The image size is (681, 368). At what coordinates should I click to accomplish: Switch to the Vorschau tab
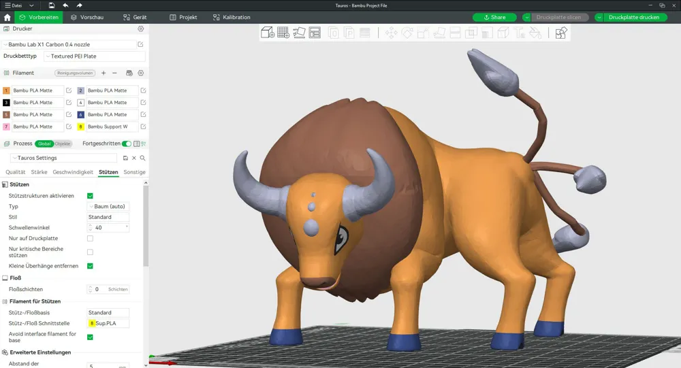(x=87, y=18)
